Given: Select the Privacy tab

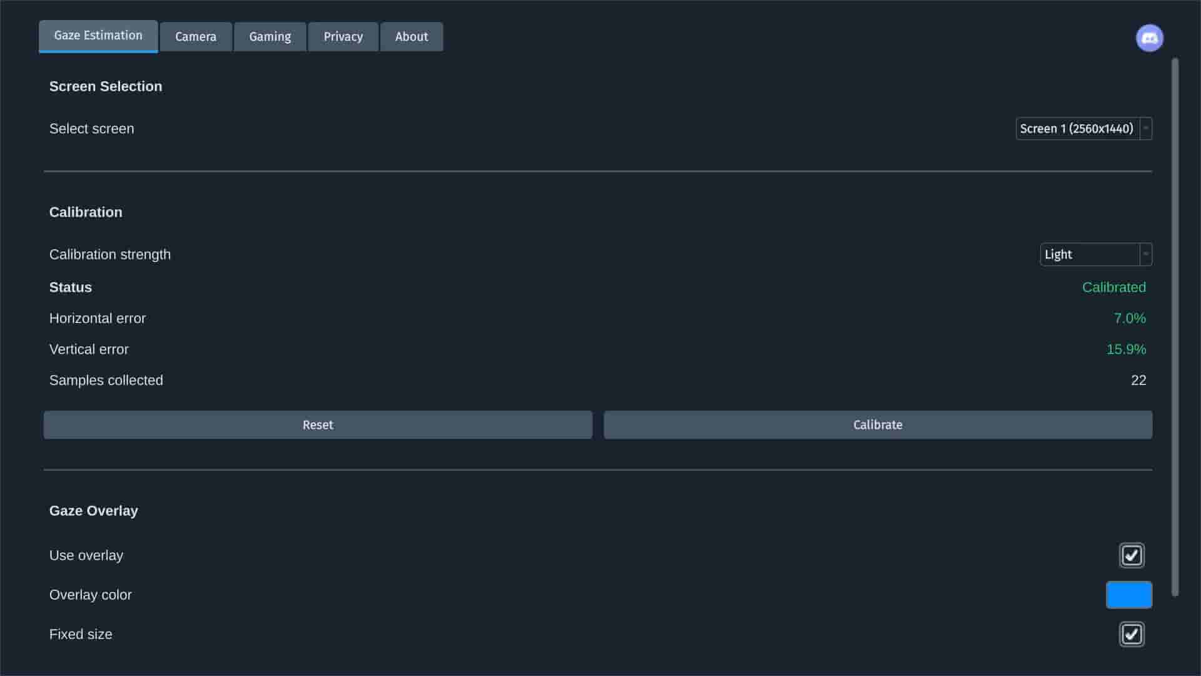Looking at the screenshot, I should pyautogui.click(x=343, y=36).
